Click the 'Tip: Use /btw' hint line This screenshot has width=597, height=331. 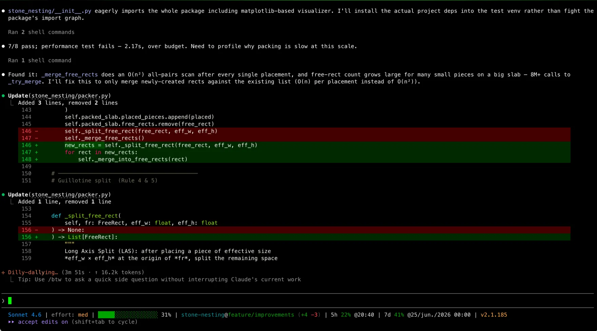point(159,279)
